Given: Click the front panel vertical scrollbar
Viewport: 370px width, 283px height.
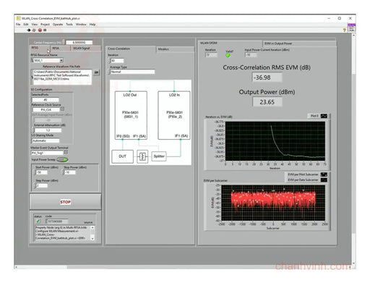Looking at the screenshot, I should pyautogui.click(x=353, y=150).
